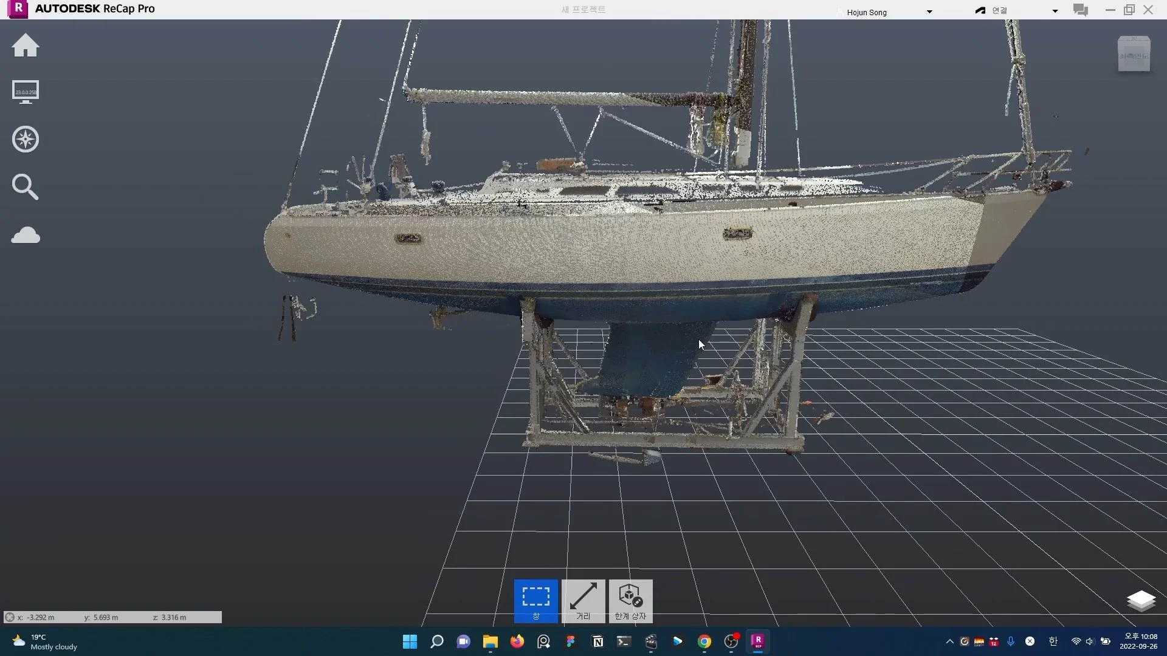Screen dimensions: 1167x656
Task: Click the Search magnifier icon in sidebar
Action: [26, 187]
